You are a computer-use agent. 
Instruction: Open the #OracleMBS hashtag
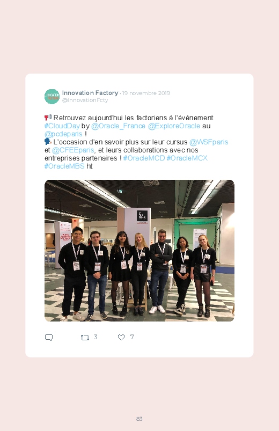point(64,166)
